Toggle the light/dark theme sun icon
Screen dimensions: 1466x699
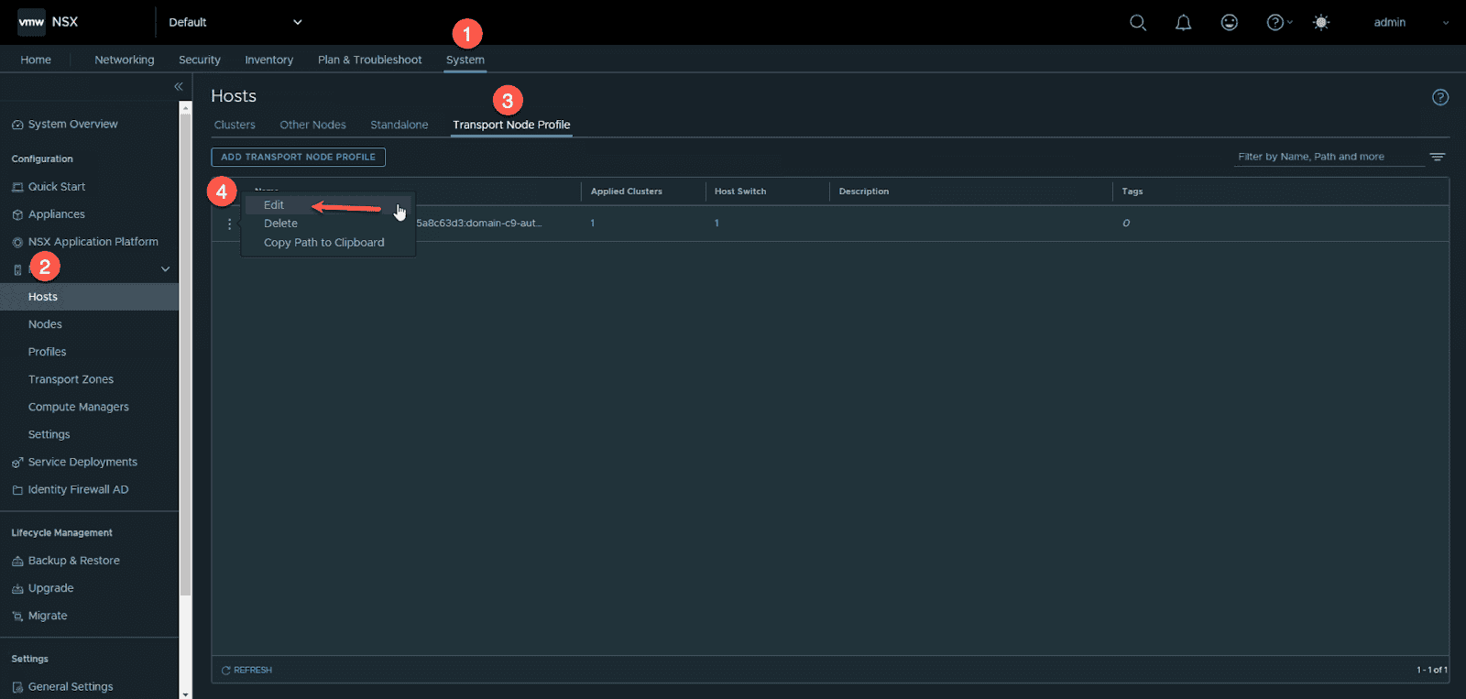(1320, 22)
